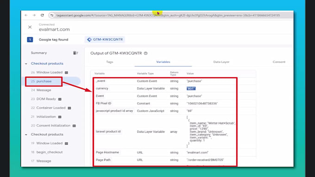This screenshot has width=315, height=177.
Task: Open the Summary view
Action: (x=39, y=53)
